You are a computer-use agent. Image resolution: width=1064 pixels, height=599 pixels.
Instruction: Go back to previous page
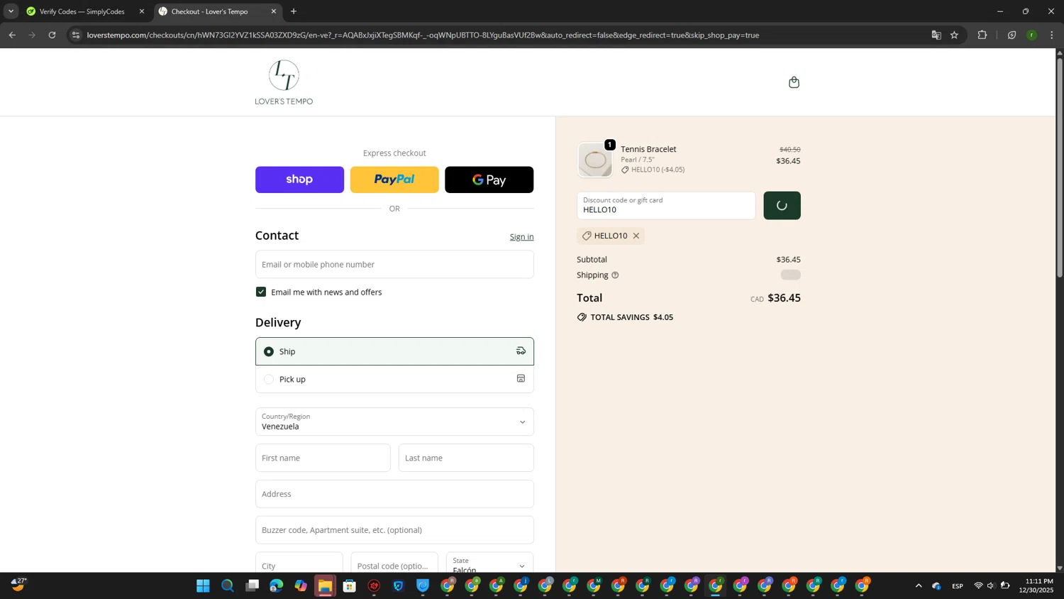(12, 35)
